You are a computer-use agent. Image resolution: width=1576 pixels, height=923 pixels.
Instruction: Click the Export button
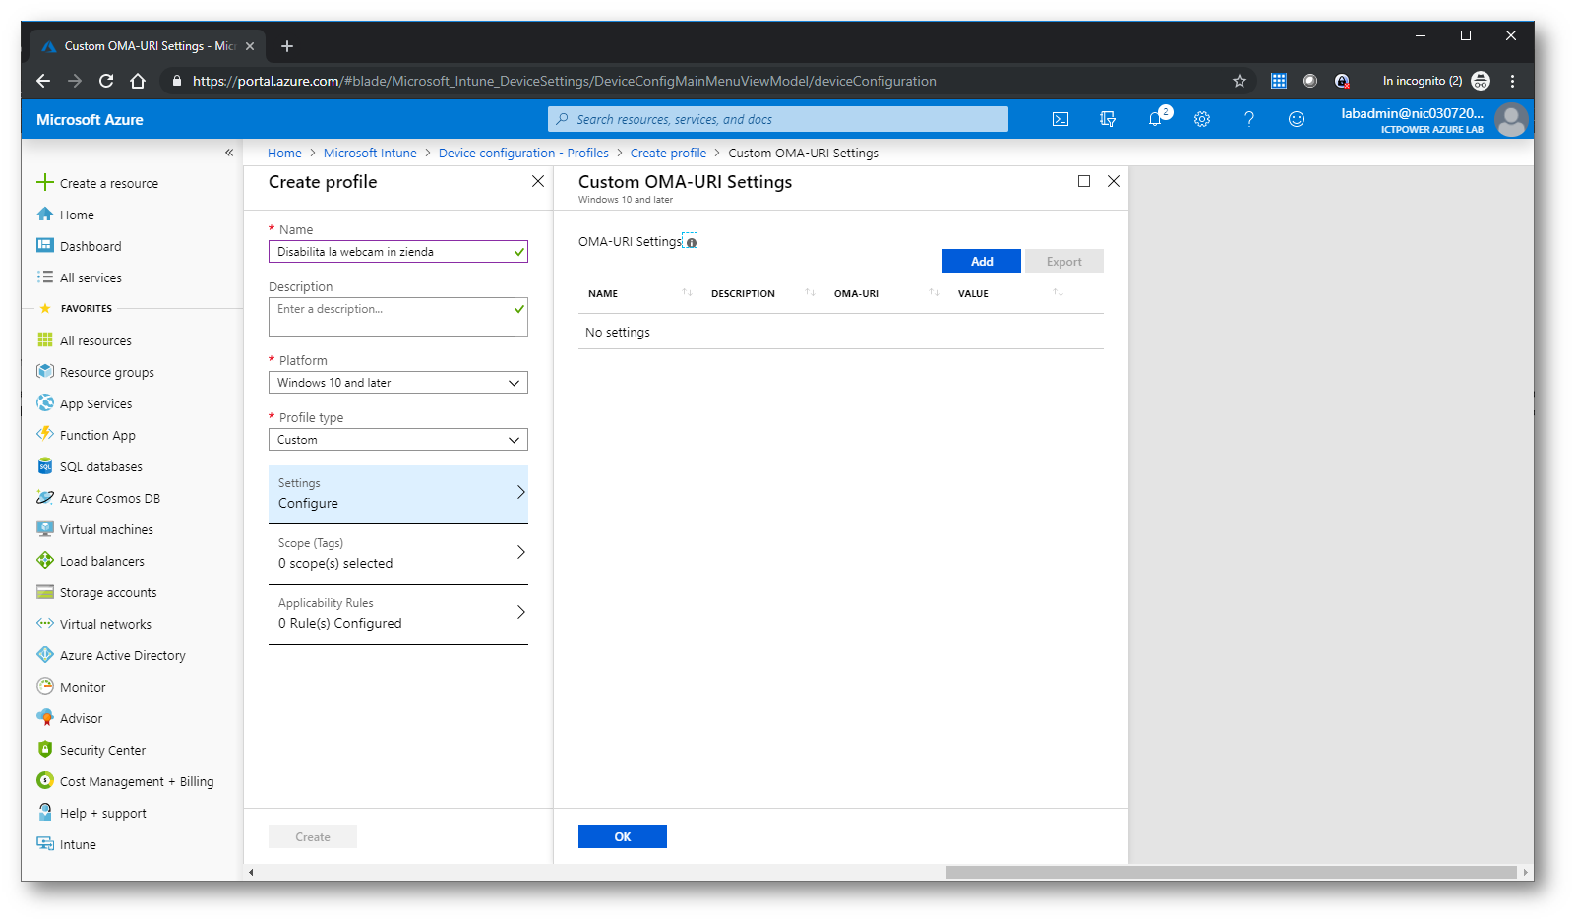click(x=1064, y=261)
